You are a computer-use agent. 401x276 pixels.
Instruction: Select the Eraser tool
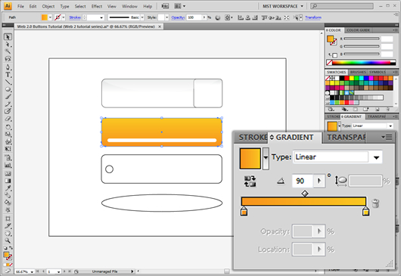(8, 119)
